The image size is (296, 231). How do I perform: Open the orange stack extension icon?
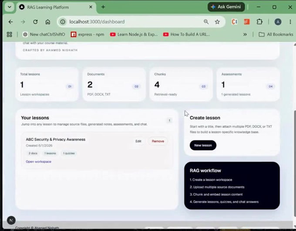[x=247, y=22]
